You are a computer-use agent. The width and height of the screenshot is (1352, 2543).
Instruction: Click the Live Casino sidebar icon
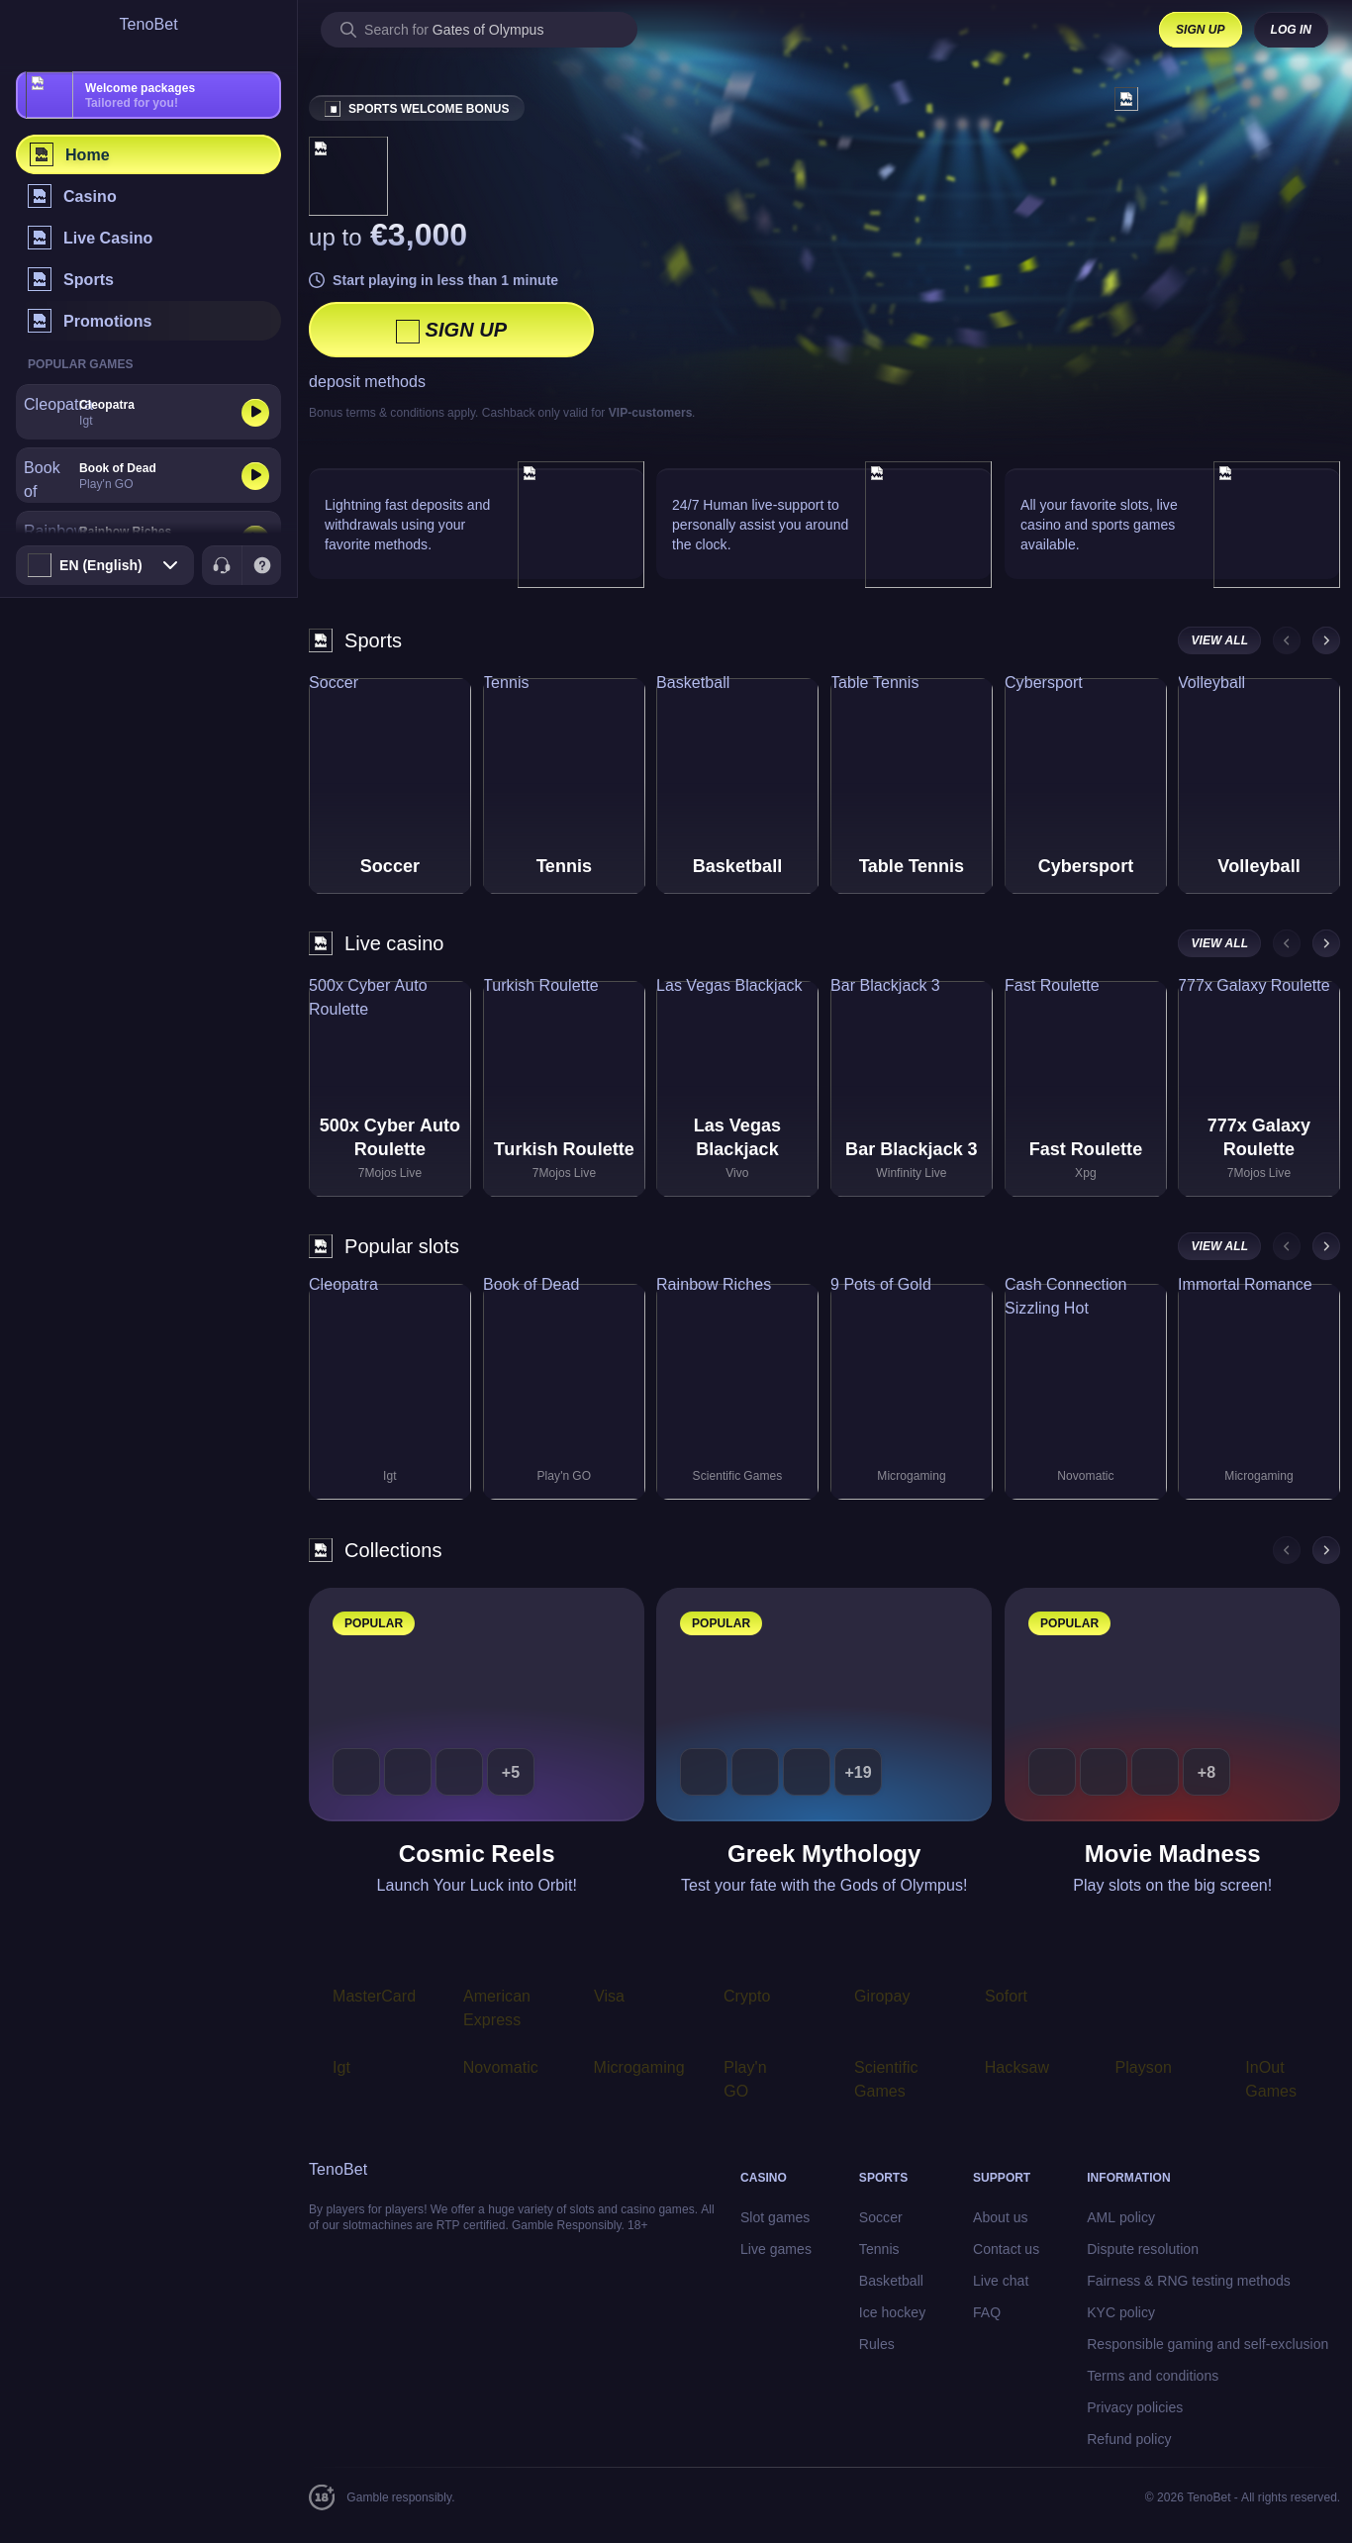[x=40, y=238]
